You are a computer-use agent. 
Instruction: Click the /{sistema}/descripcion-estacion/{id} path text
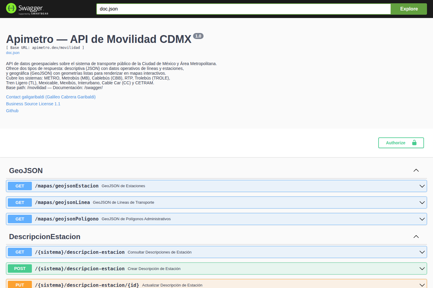[87, 285]
